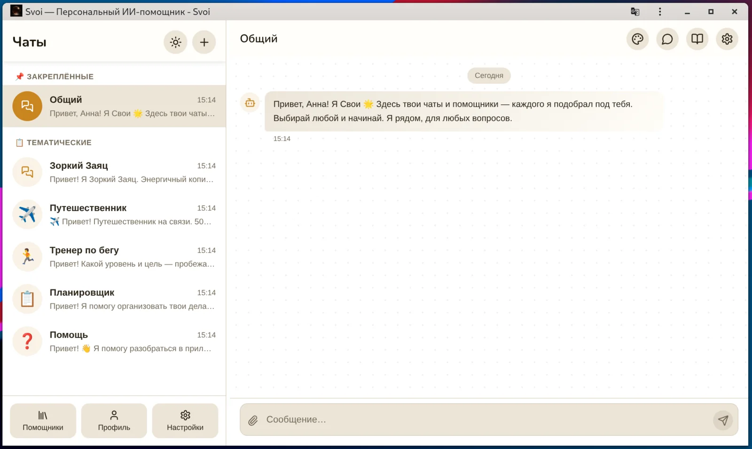Click the paperclip attach icon
Viewport: 752px width, 449px height.
pyautogui.click(x=253, y=420)
